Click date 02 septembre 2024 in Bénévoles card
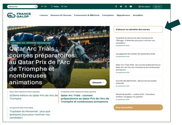This screenshot has height=125, width=182. pyautogui.click(x=122, y=86)
